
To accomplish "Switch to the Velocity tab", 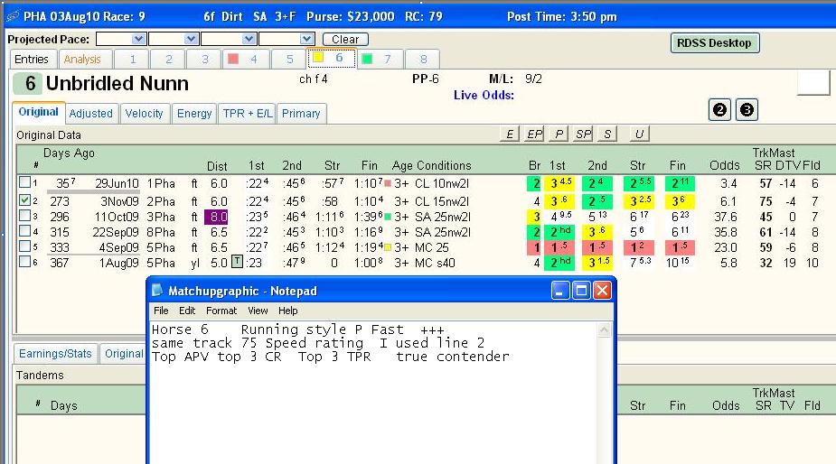I will click(144, 114).
